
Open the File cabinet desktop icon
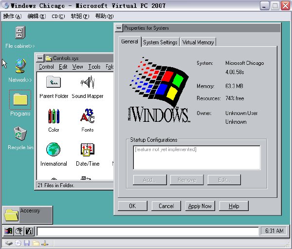click(20, 33)
